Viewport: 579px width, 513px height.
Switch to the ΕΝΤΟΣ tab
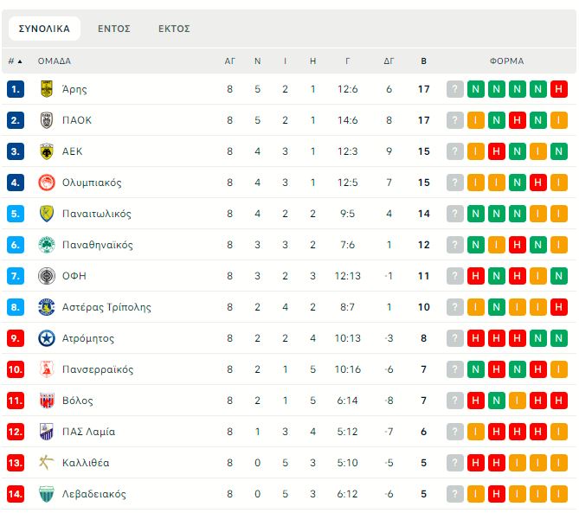(114, 29)
